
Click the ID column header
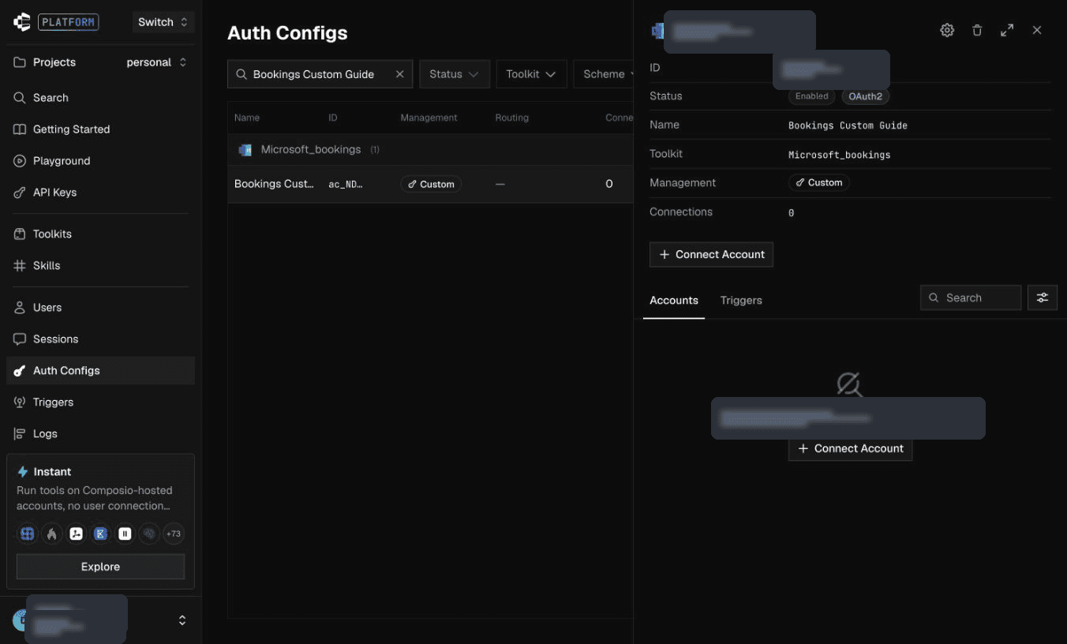tap(333, 118)
